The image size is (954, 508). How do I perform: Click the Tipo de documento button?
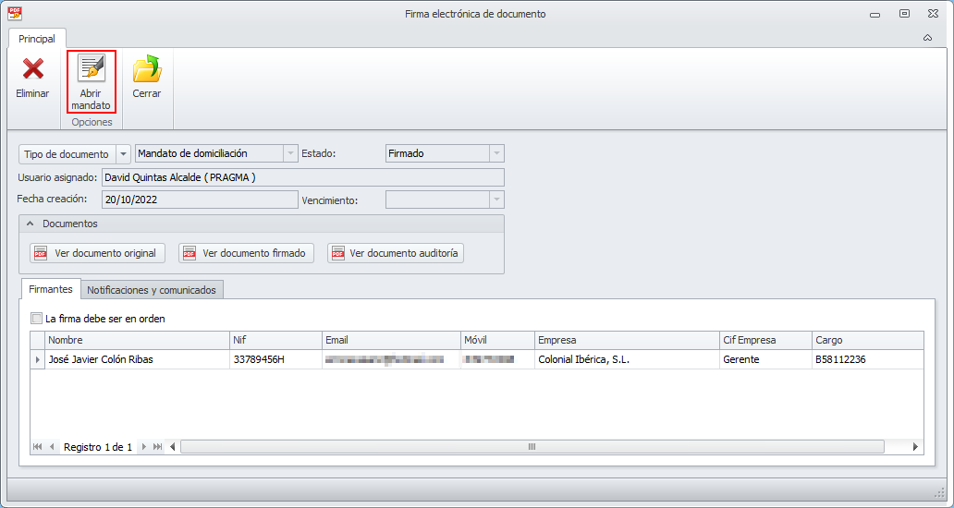click(x=67, y=154)
